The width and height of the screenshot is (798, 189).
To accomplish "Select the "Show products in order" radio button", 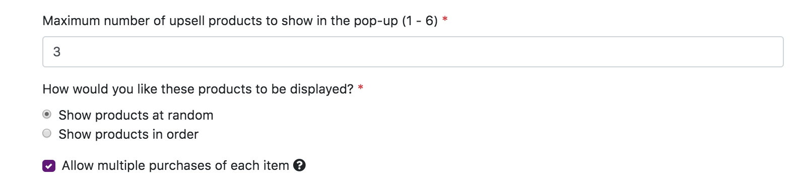I will coord(47,134).
